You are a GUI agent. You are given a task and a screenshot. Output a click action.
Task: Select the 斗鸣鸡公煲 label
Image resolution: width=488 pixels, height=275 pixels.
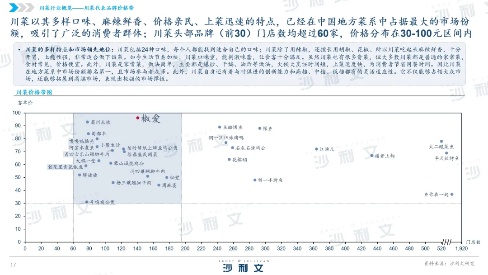(x=103, y=202)
